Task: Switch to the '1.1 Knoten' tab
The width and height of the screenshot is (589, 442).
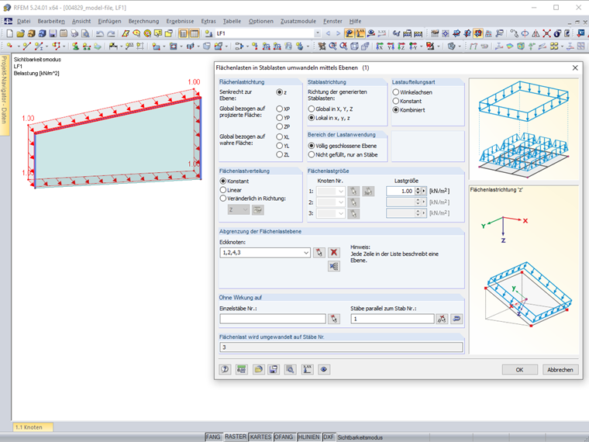Action: 33,427
